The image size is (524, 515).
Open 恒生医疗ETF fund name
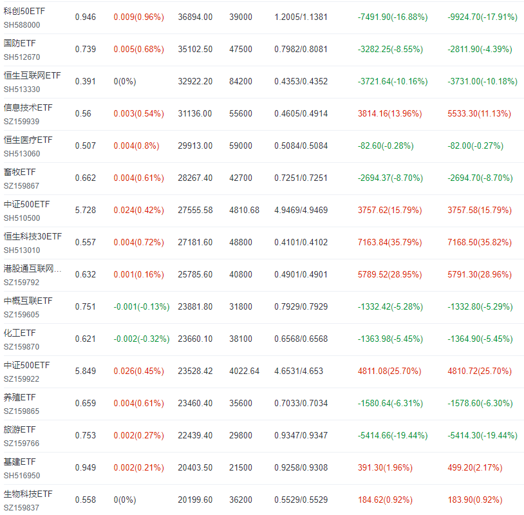28,140
